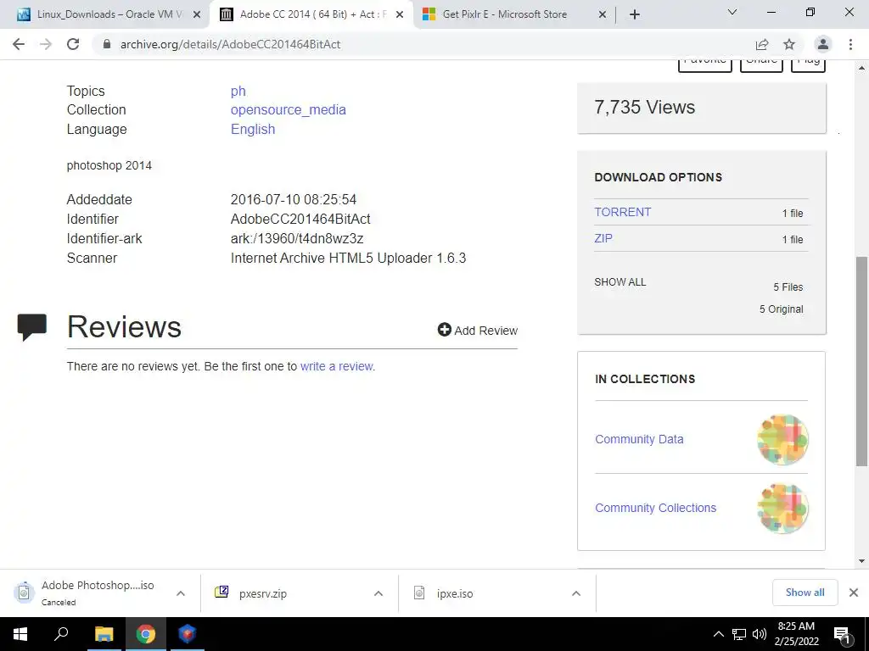869x651 pixels.
Task: Select the Adobe CC 2014 tab
Action: pyautogui.click(x=311, y=14)
